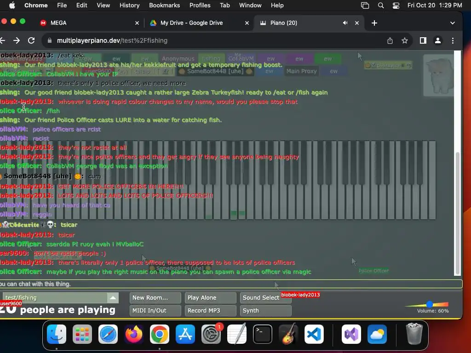
Task: Click the chat scrollbar thumb
Action: point(458,213)
